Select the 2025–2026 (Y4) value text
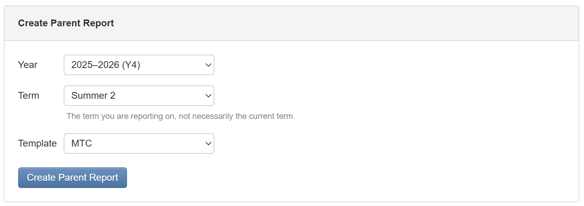The height and width of the screenshot is (206, 584). click(105, 65)
